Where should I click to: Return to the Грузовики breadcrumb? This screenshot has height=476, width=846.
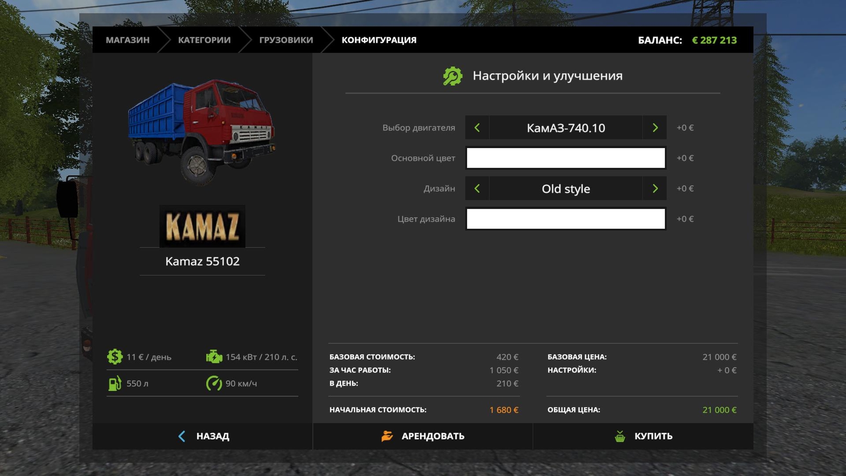[x=286, y=40]
